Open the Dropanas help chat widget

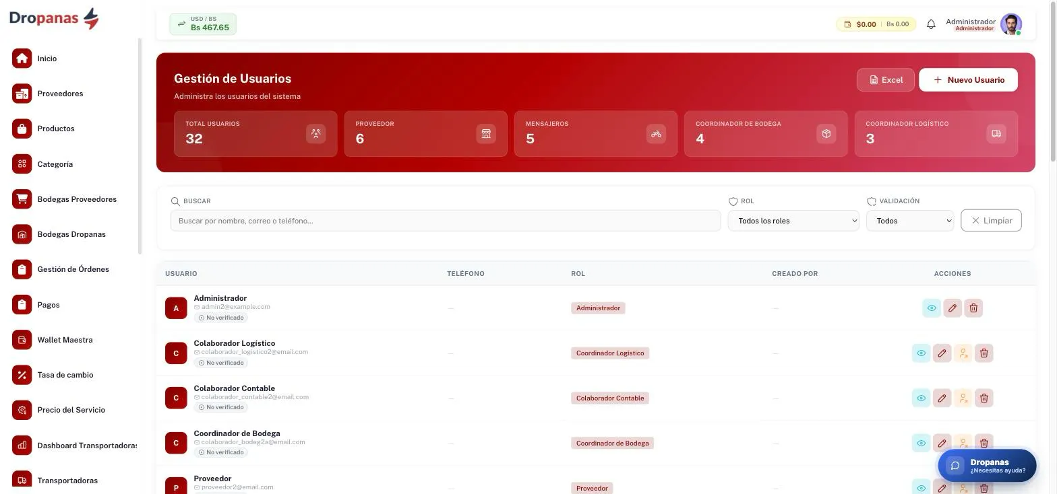[987, 466]
